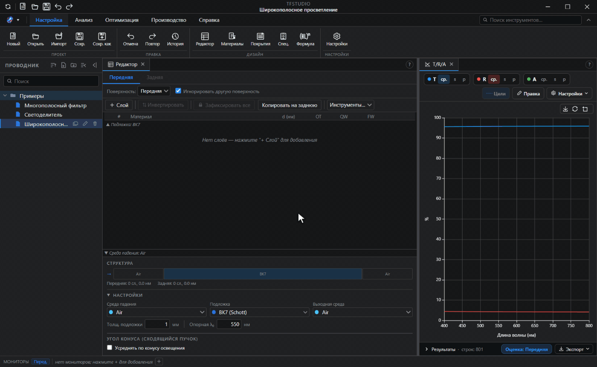597x367 pixels.
Task: Click the Сохр. как save-as ribbon icon
Action: click(102, 39)
